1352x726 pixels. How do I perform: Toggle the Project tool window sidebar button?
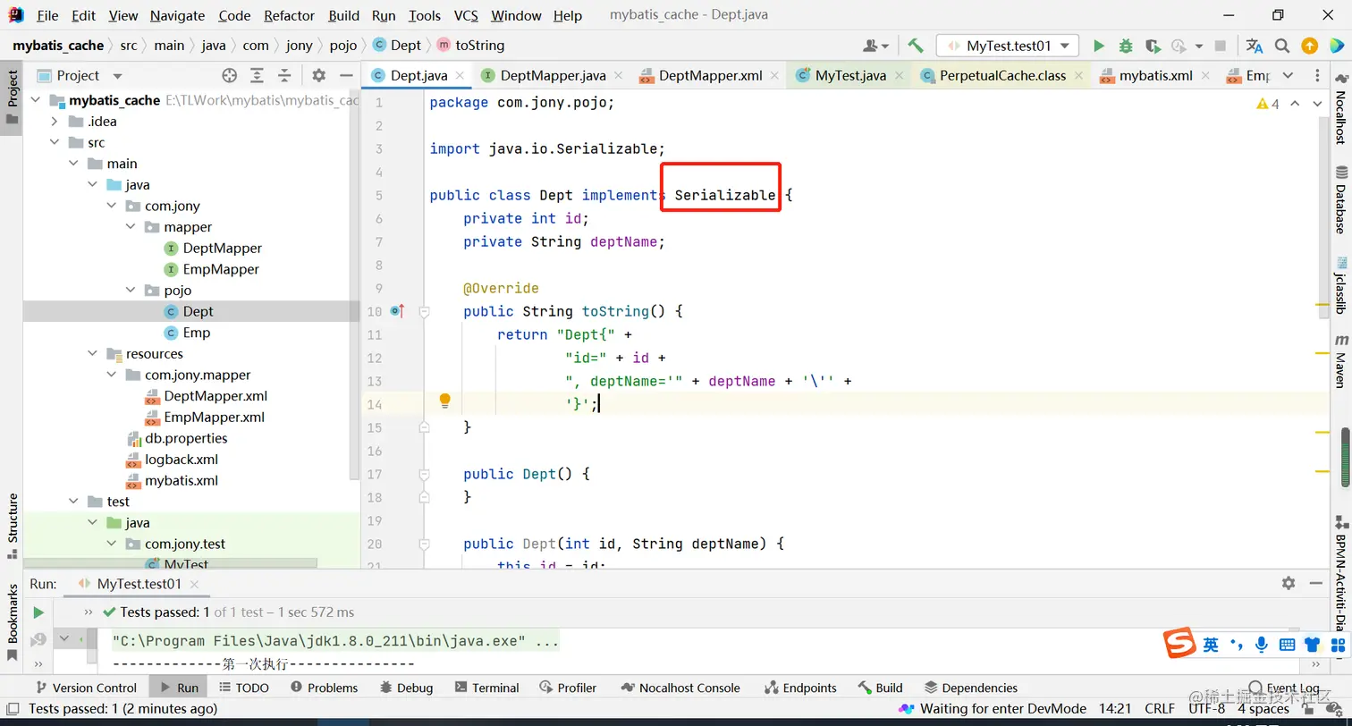point(13,98)
